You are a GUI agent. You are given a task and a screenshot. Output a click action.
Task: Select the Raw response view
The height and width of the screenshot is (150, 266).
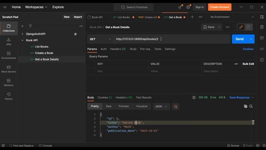pos(108,106)
